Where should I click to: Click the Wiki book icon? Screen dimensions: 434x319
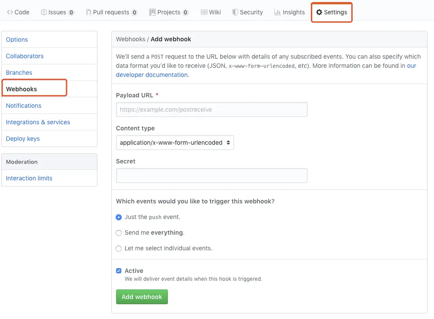point(204,12)
